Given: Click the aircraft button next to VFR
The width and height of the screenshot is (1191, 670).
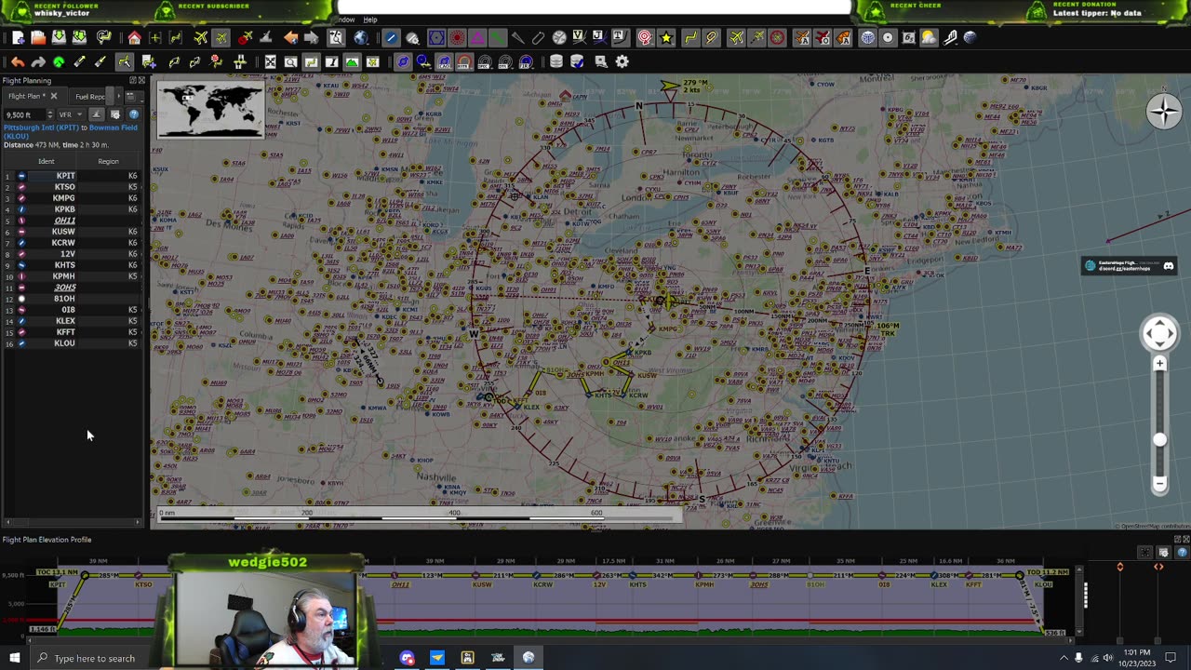Looking at the screenshot, I should click(97, 114).
